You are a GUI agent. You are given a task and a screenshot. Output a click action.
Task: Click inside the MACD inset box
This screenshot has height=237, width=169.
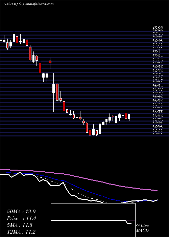[x=93, y=220]
